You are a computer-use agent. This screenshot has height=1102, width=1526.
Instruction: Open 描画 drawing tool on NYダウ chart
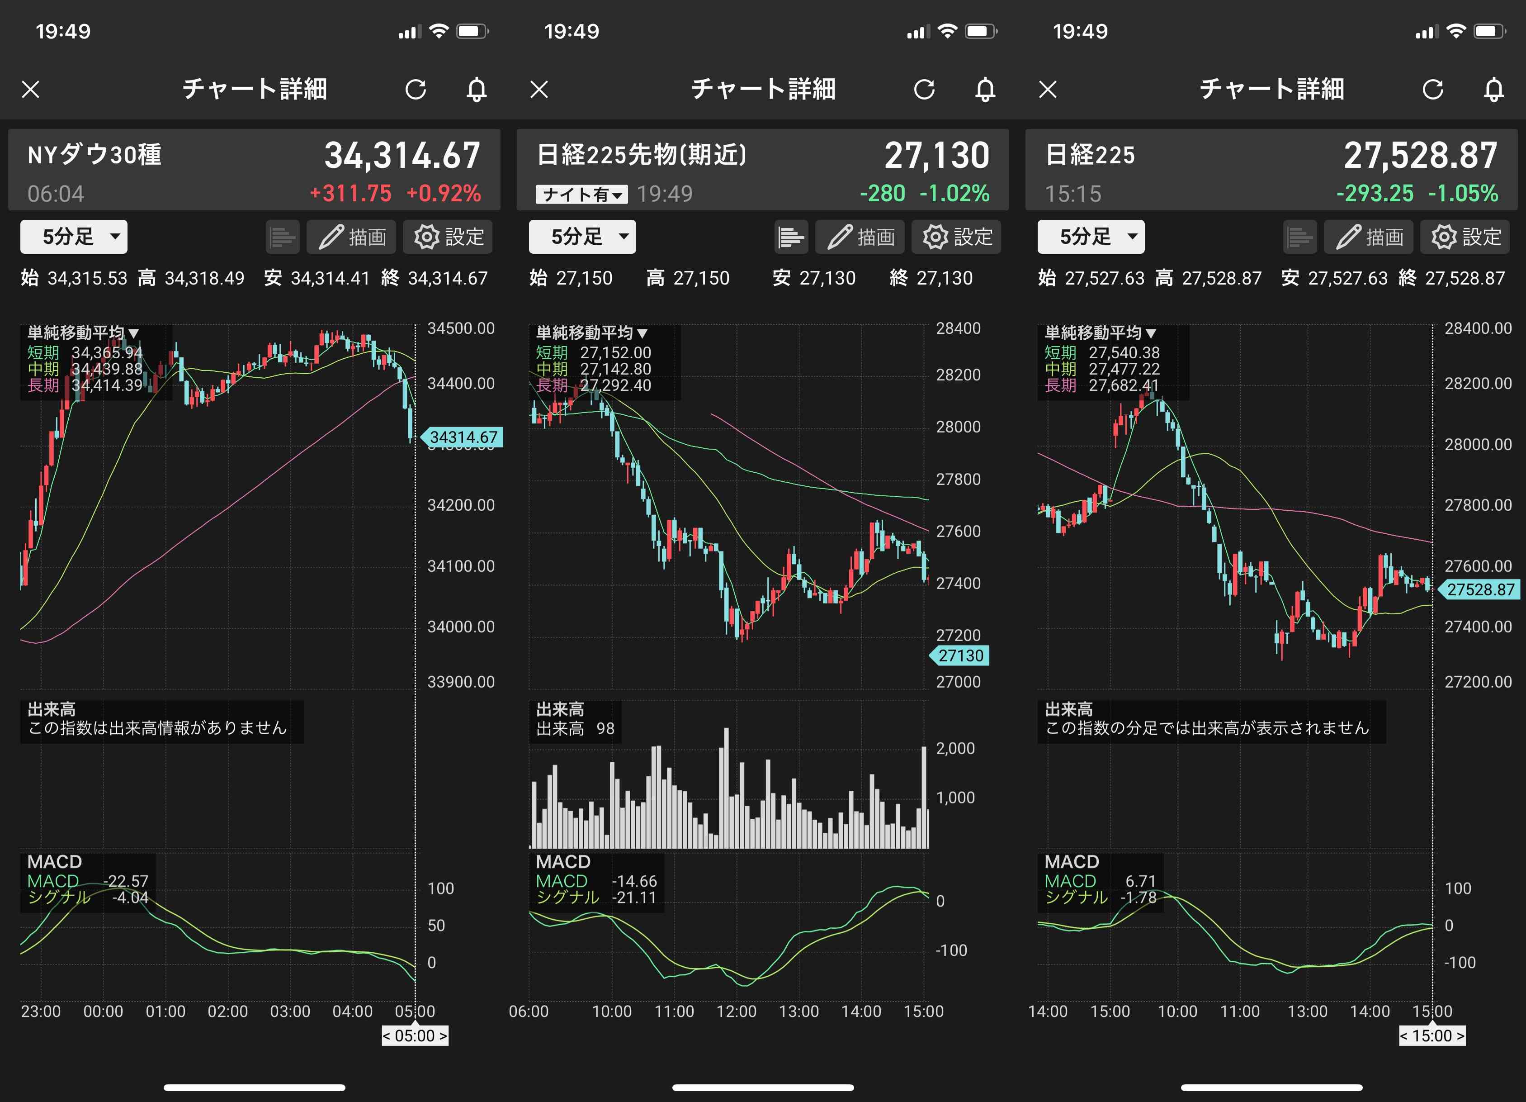[x=351, y=237]
